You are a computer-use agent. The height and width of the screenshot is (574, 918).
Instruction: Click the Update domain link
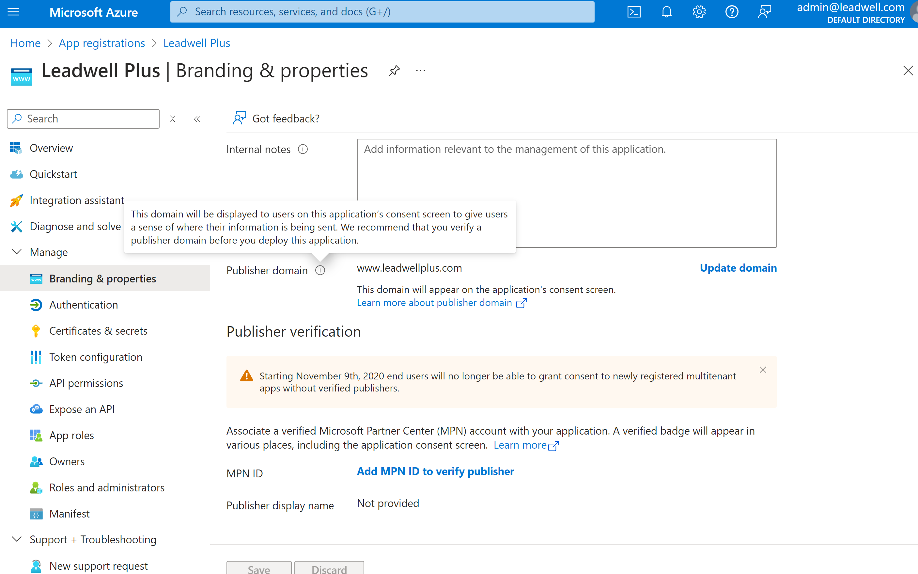coord(738,268)
